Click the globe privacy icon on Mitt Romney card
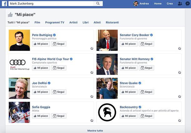The width and height of the screenshot is (191, 133). tap(180, 72)
